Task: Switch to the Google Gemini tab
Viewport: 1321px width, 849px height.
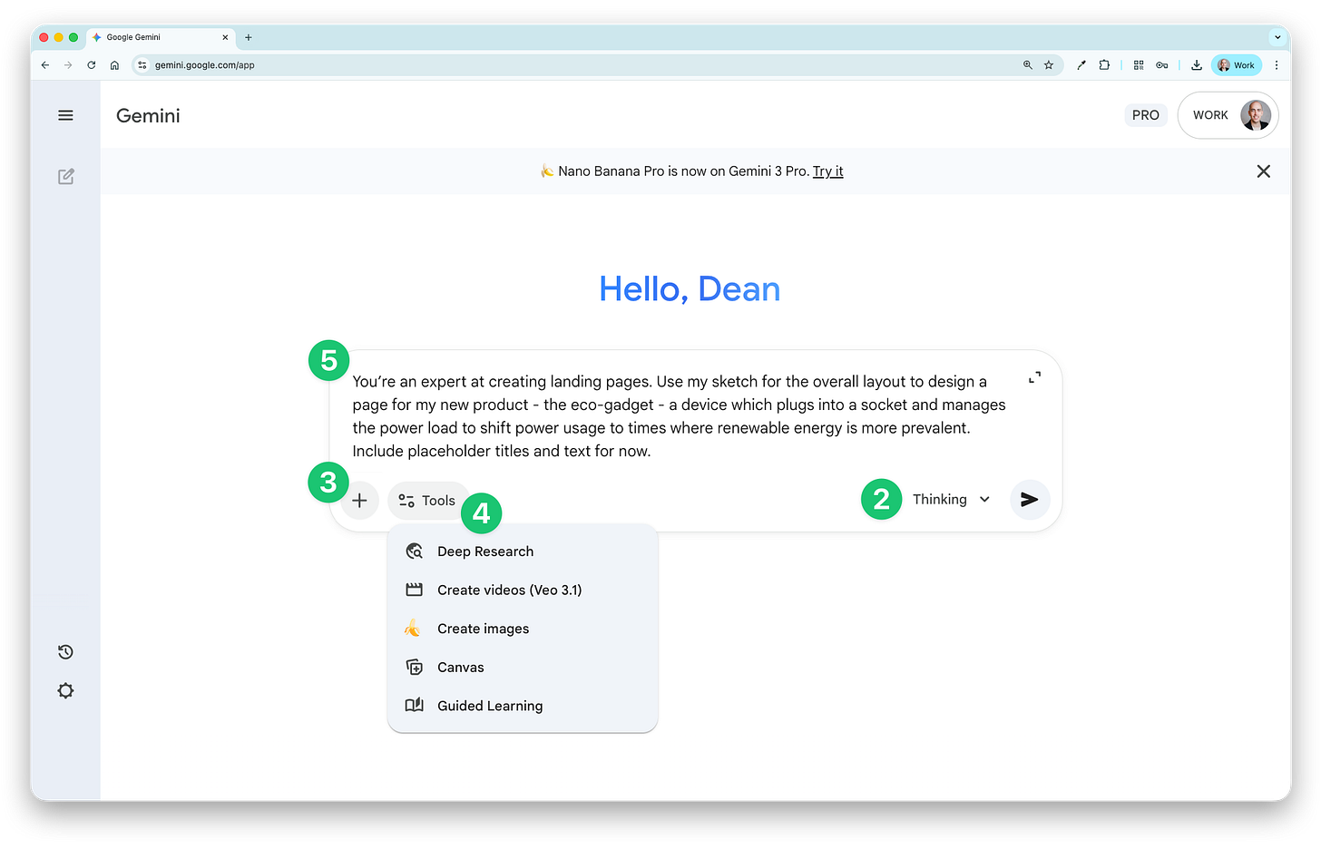Action: pos(160,37)
